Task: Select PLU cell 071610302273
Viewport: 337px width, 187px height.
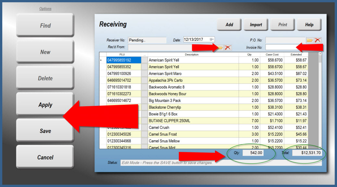Action: [124, 94]
